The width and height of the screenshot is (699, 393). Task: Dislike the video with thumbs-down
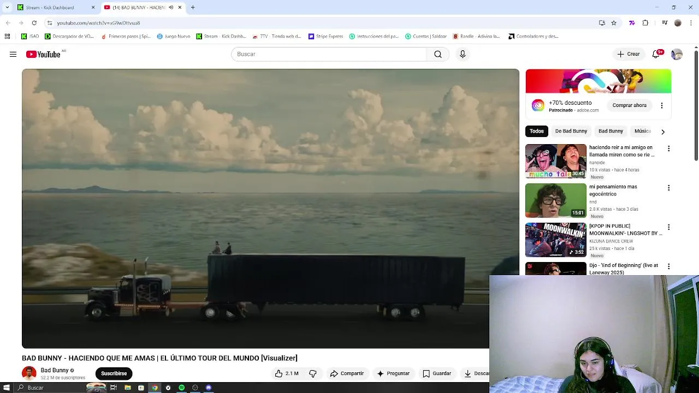313,373
